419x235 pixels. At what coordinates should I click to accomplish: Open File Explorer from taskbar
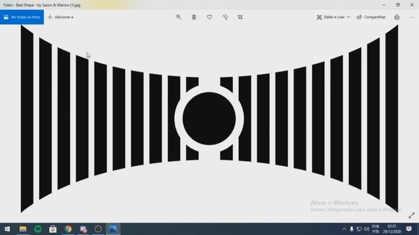pyautogui.click(x=23, y=229)
